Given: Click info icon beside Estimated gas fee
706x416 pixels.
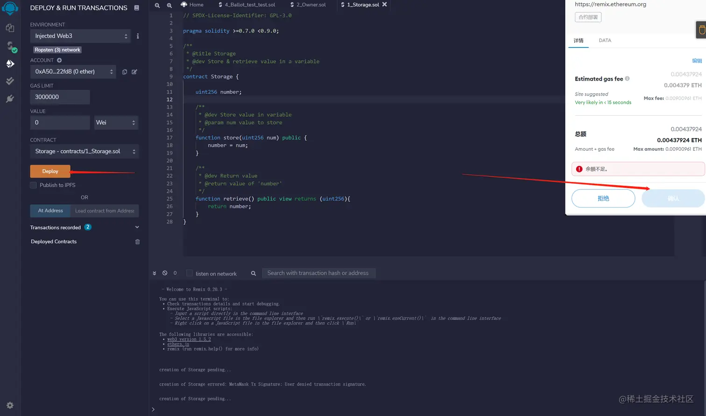Looking at the screenshot, I should click(x=627, y=78).
